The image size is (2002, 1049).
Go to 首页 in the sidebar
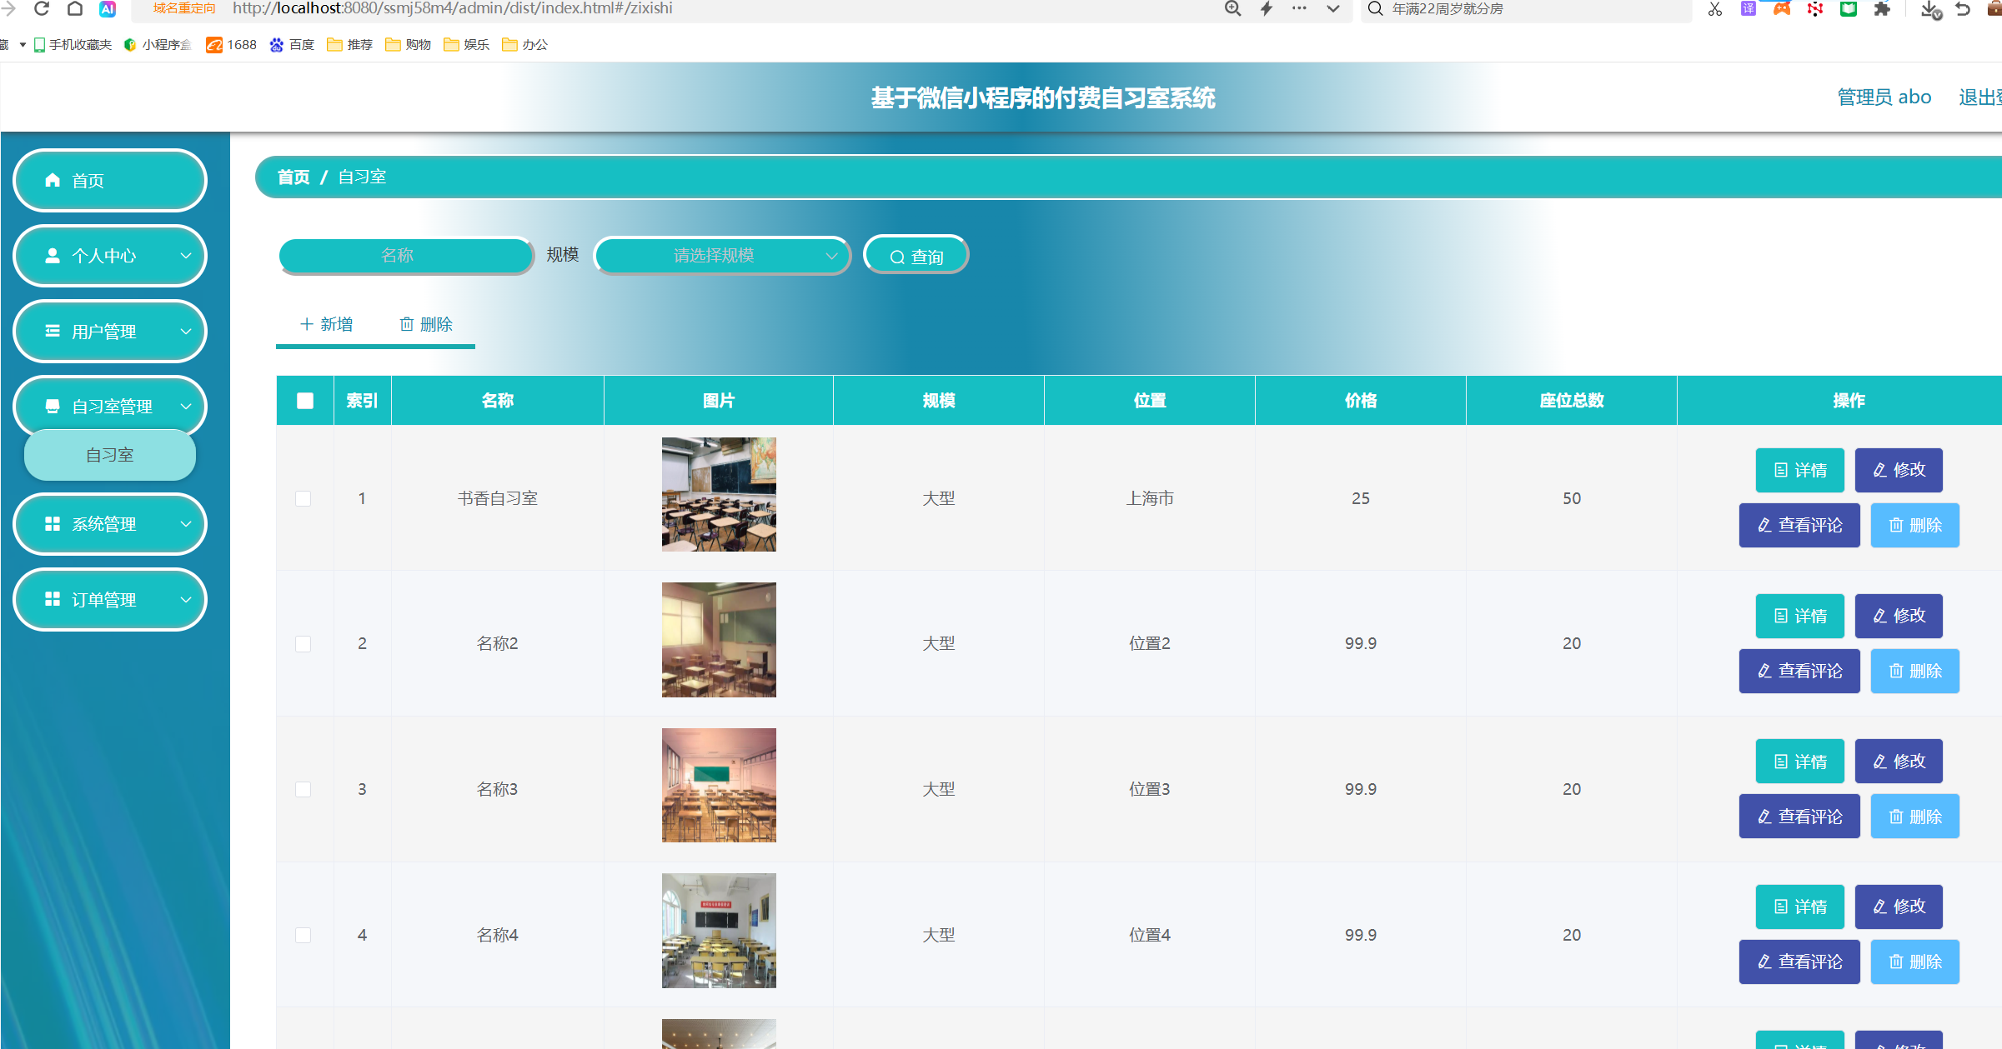pyautogui.click(x=110, y=181)
